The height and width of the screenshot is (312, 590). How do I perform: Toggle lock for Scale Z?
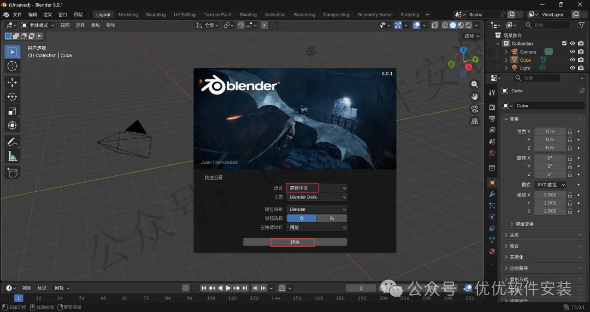click(570, 211)
